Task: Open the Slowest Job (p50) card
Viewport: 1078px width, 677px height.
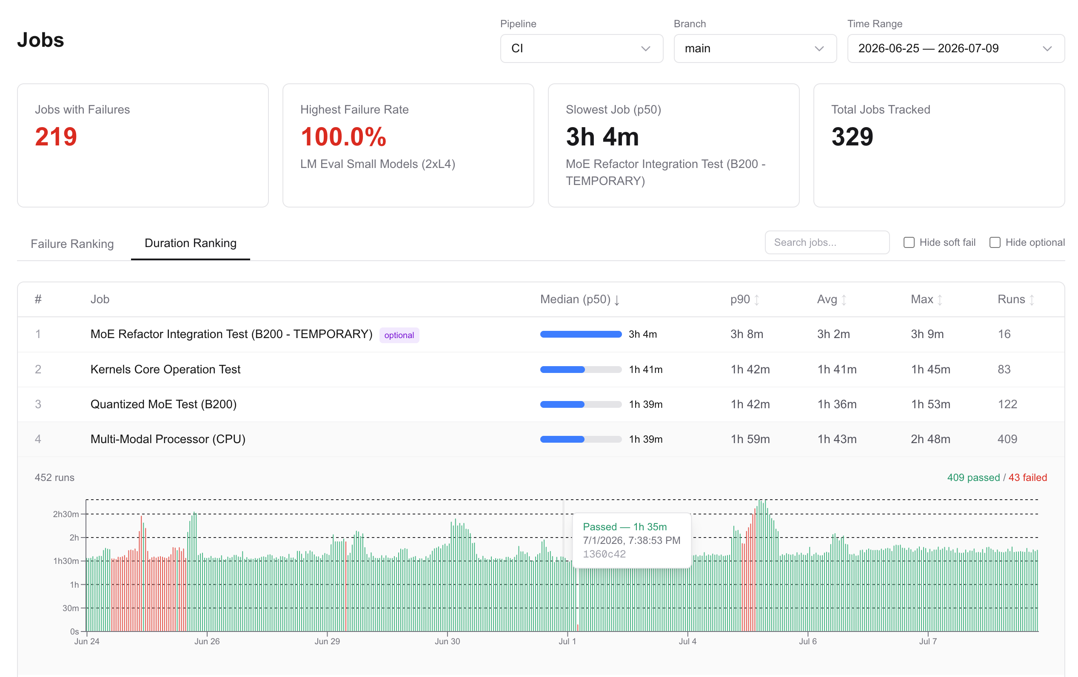Action: pos(674,145)
